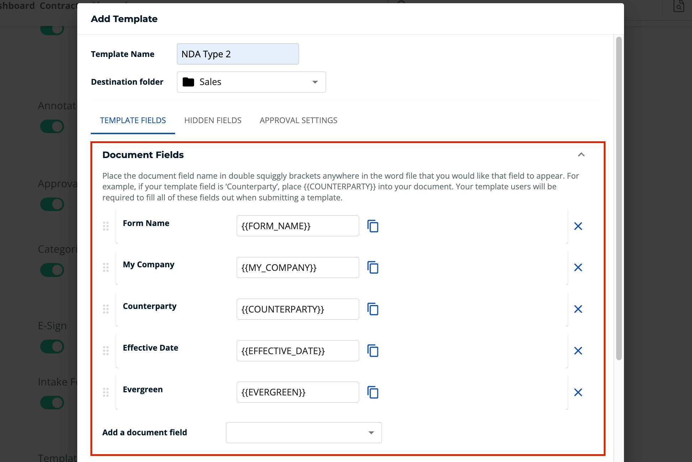Toggle the Intake Forms switch
The height and width of the screenshot is (462, 692).
[52, 403]
